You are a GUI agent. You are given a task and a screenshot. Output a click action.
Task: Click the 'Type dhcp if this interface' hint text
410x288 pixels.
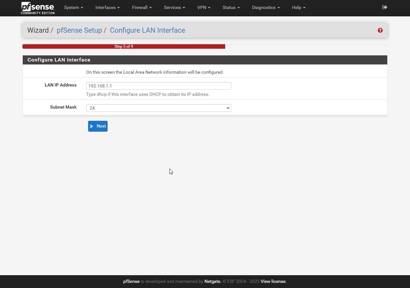pyautogui.click(x=148, y=94)
